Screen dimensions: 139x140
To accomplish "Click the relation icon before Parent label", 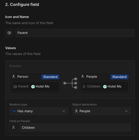I will [x=15, y=87].
